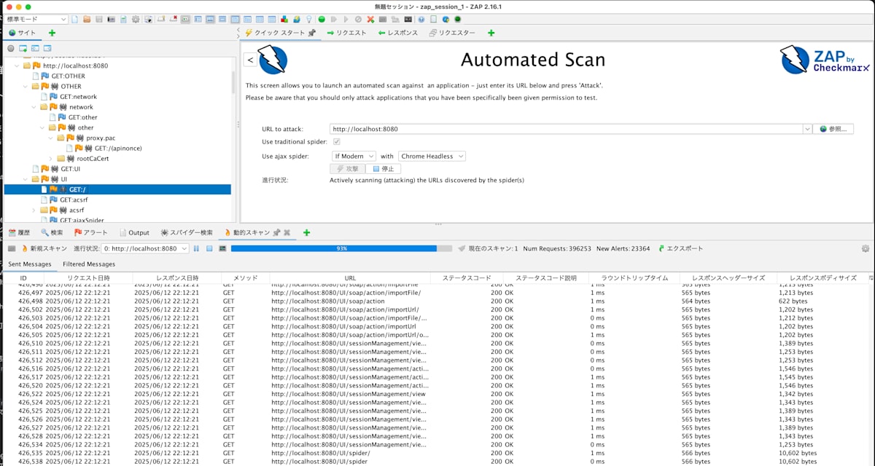
Task: Add a bottom tab with the green plus
Action: coord(306,232)
